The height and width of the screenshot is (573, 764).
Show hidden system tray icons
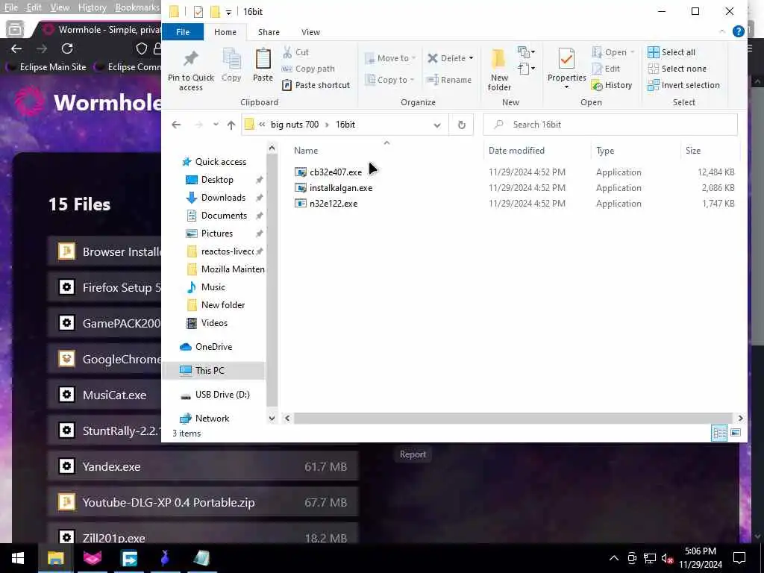point(614,558)
